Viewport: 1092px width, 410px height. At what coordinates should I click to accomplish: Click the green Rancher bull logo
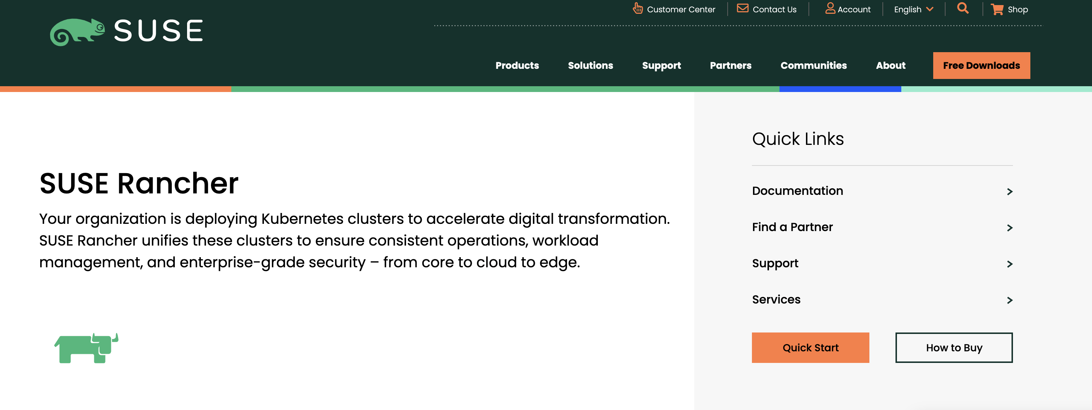[x=87, y=348]
